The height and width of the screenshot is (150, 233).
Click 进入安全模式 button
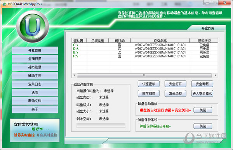tap(202, 93)
